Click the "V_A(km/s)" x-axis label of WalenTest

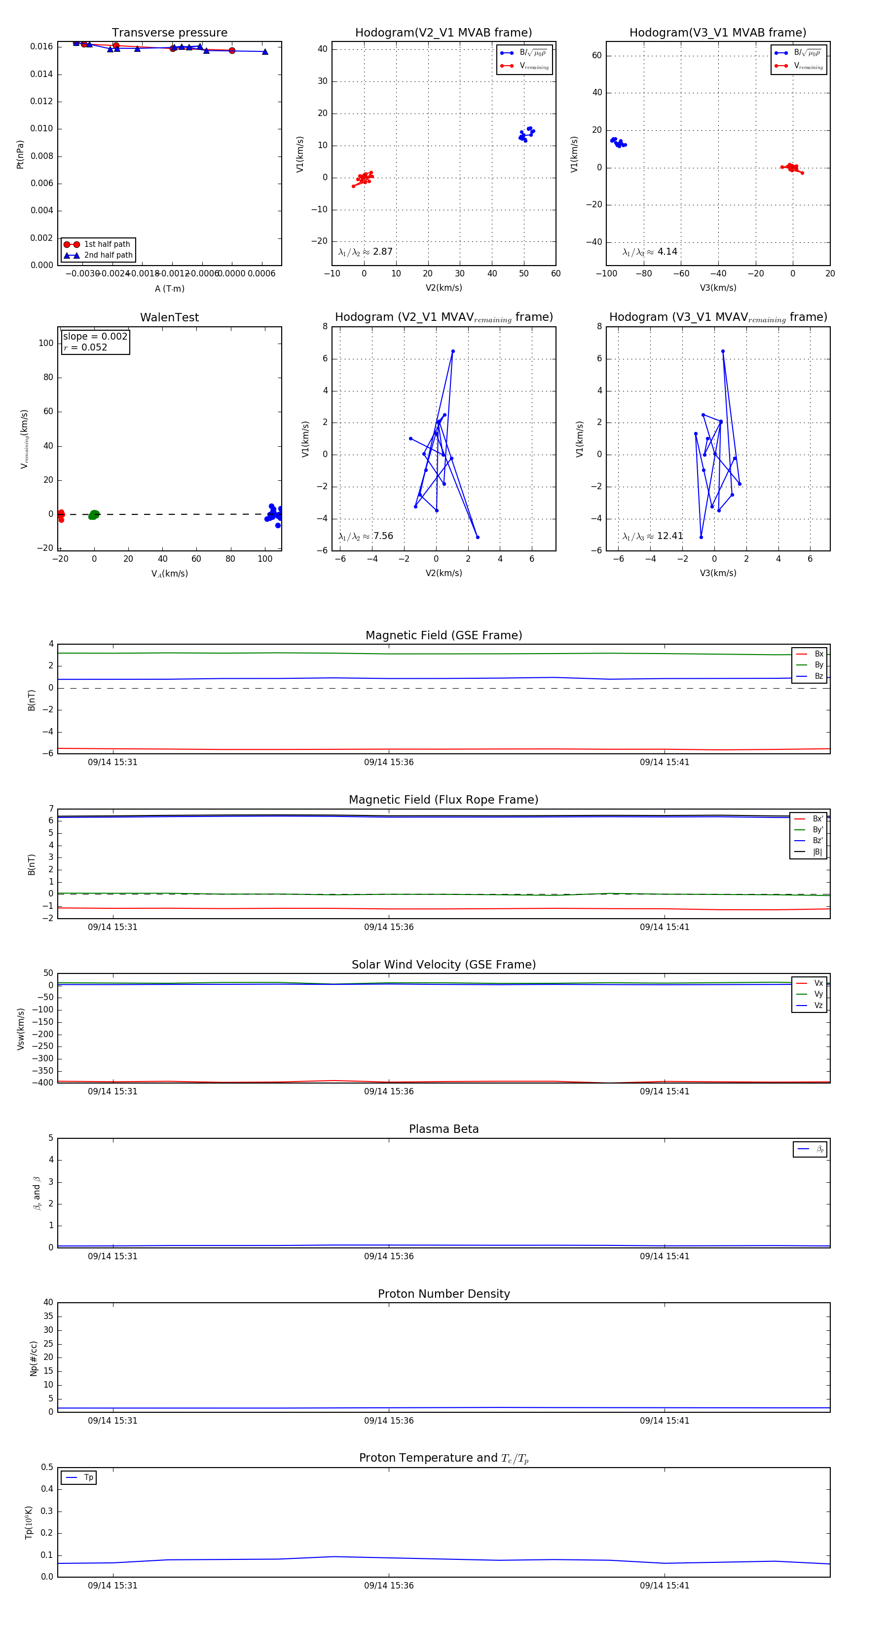pos(169,574)
